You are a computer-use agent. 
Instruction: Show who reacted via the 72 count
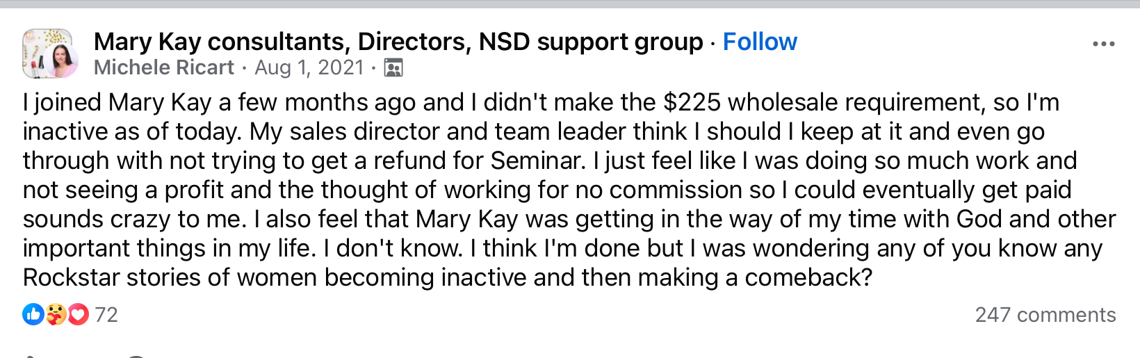pos(106,315)
